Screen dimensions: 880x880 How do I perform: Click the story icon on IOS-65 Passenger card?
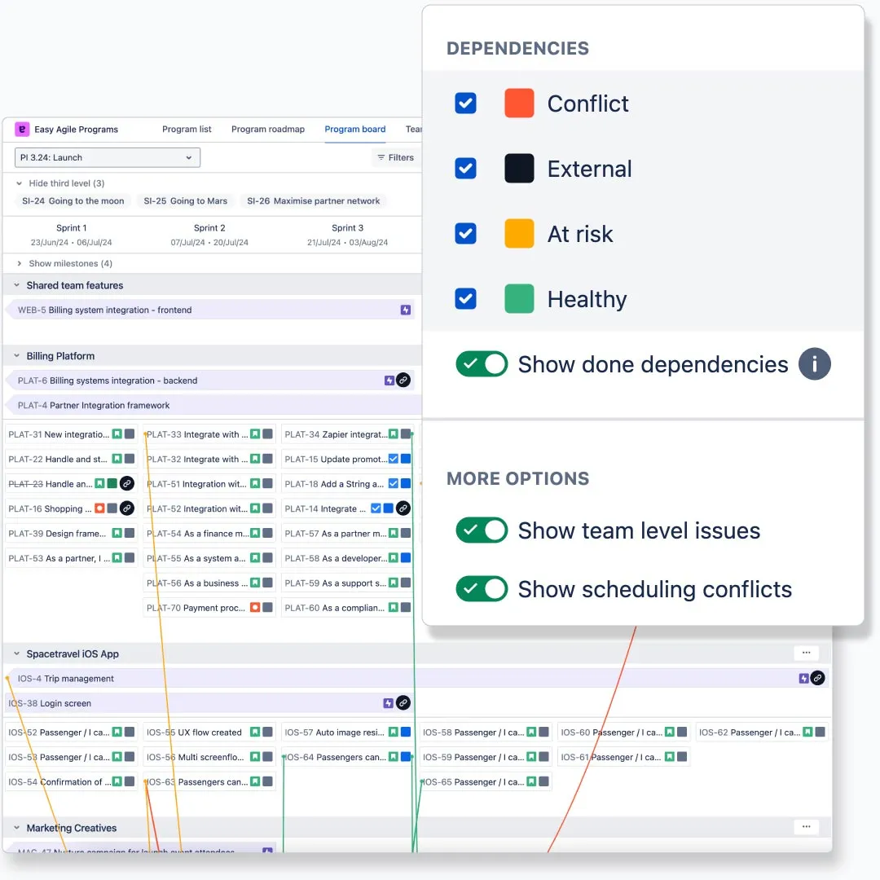(531, 781)
